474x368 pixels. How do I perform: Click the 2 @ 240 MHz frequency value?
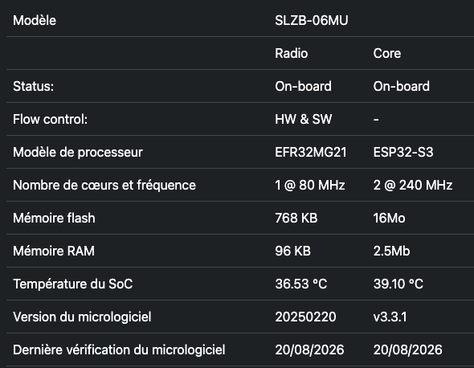pos(413,185)
